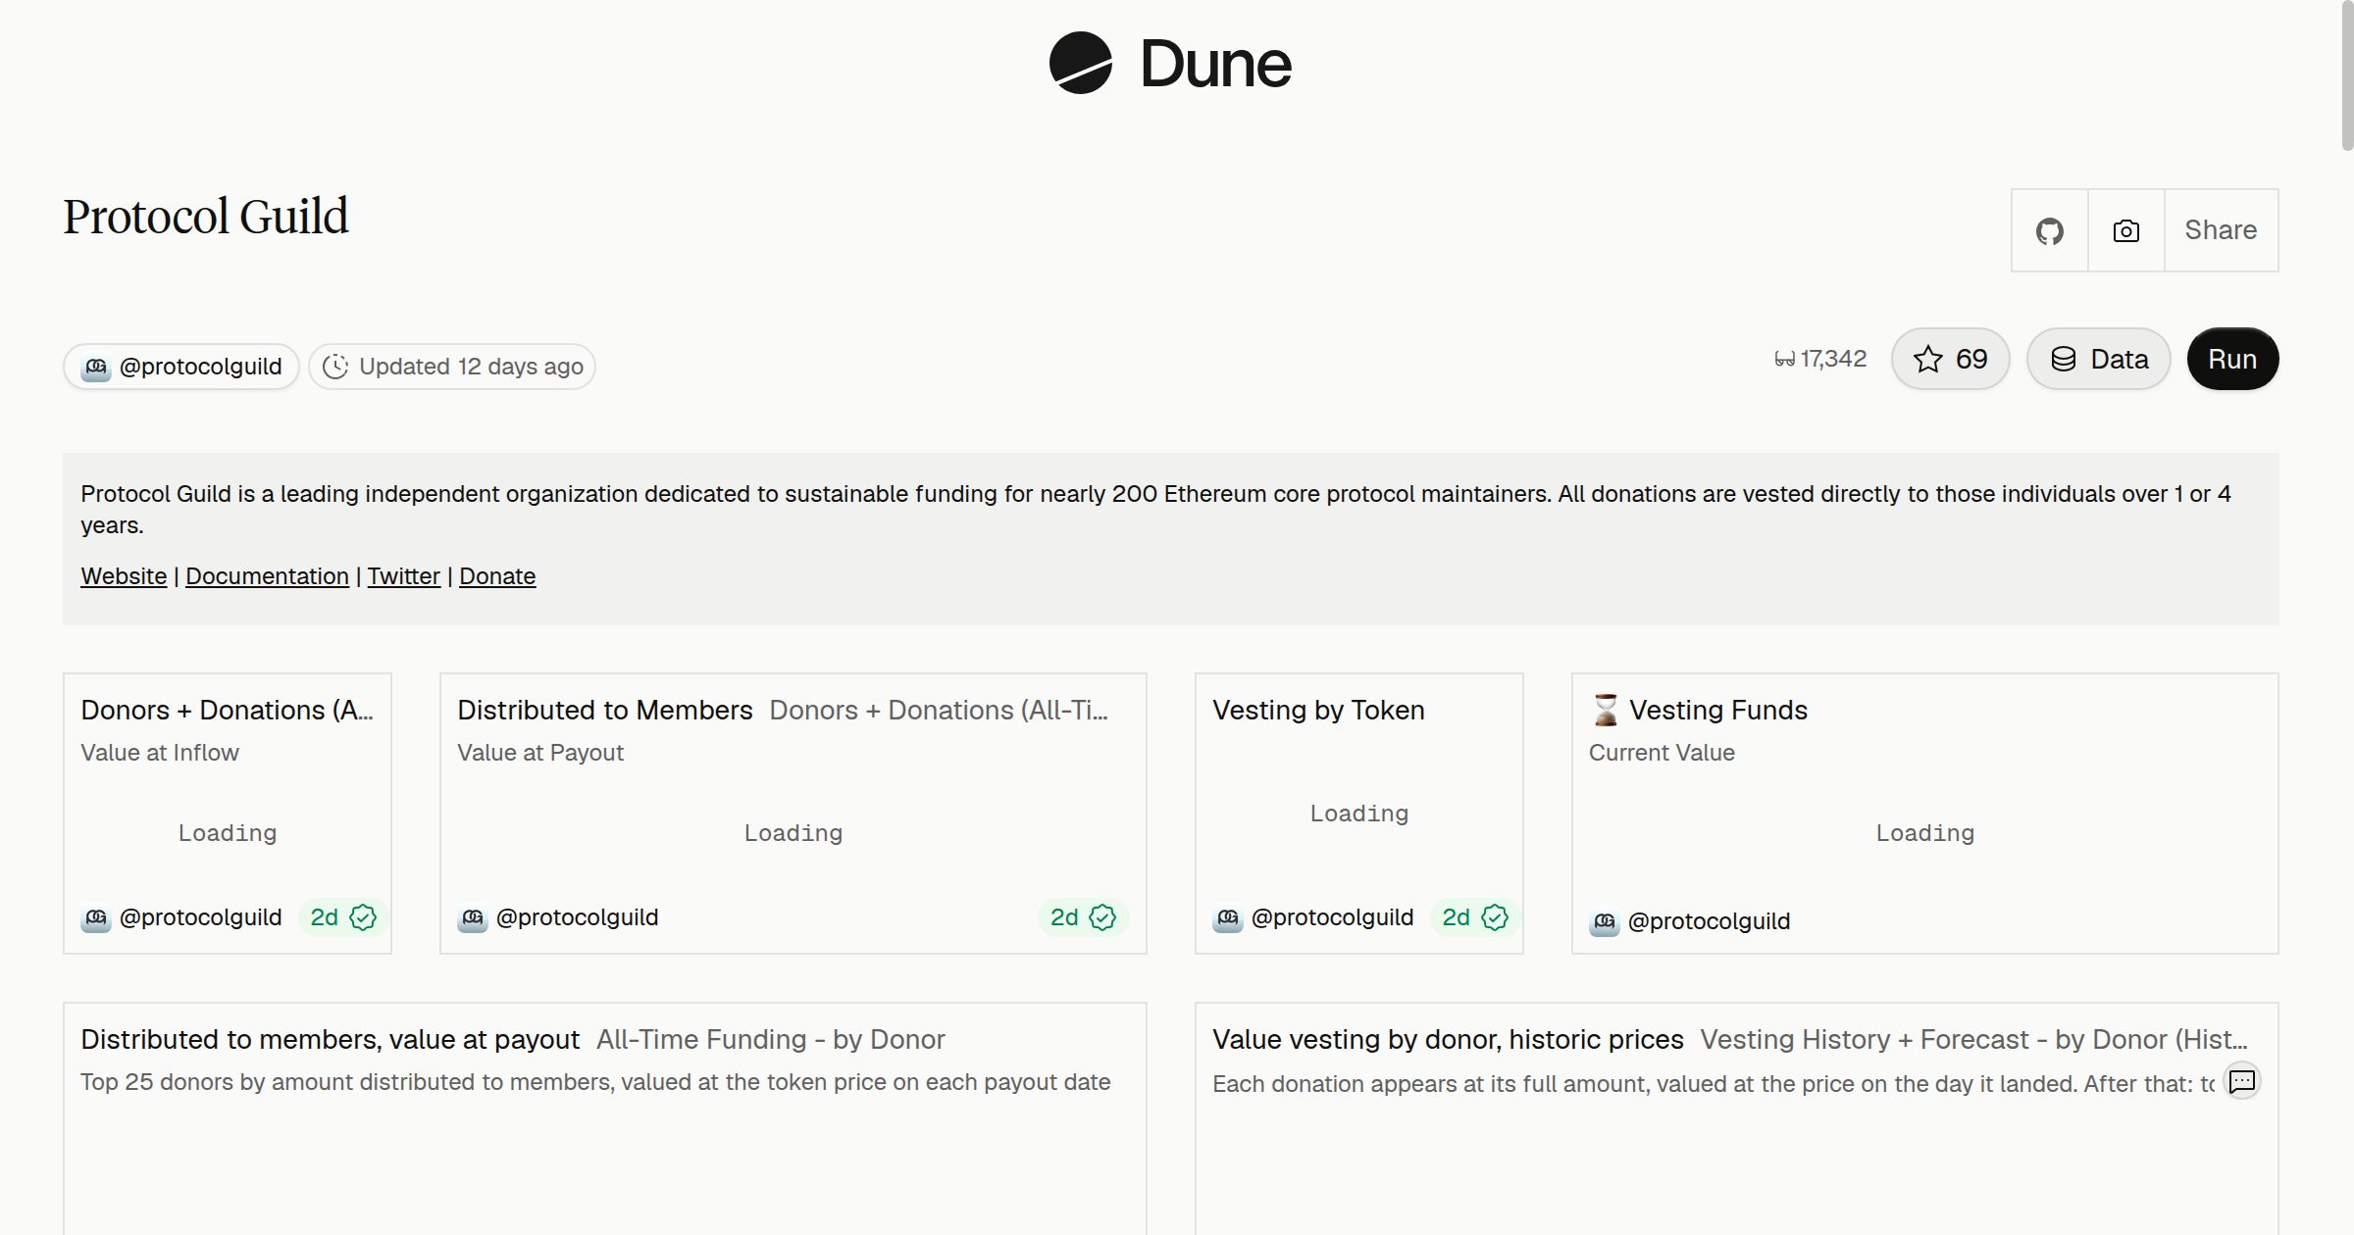Click the comment bubble icon on vesting card
The width and height of the screenshot is (2354, 1235).
[x=2242, y=1081]
